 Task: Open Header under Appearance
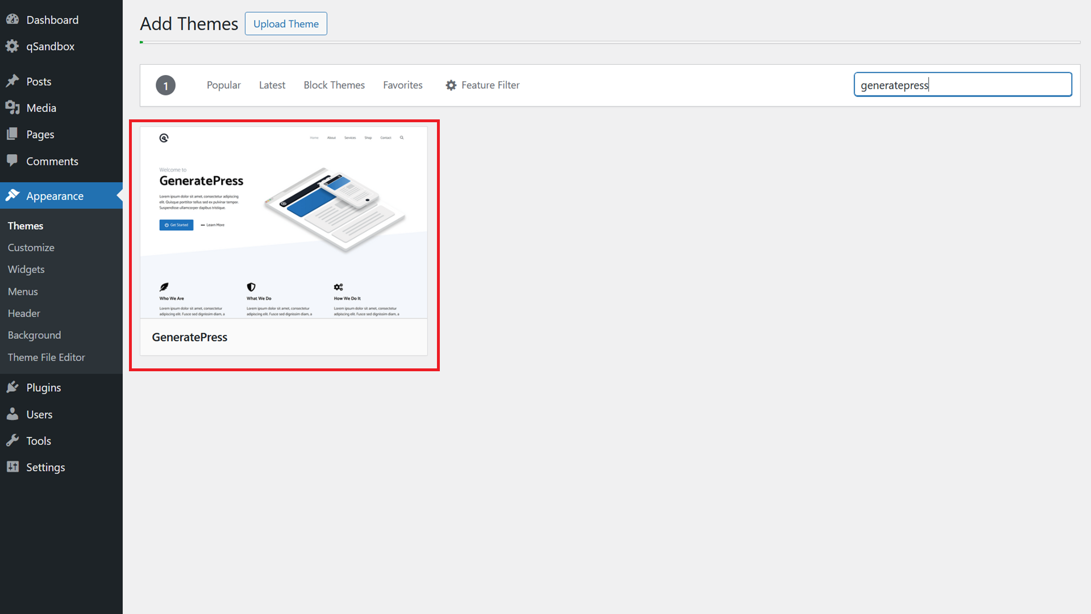click(x=24, y=313)
